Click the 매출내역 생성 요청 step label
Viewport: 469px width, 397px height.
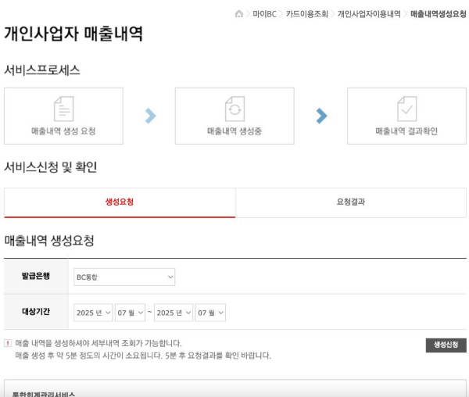[63, 131]
